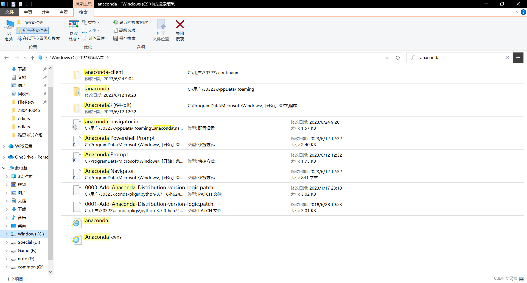Switch to 搜索 ribbon tab
The height and width of the screenshot is (283, 527).
pos(83,12)
